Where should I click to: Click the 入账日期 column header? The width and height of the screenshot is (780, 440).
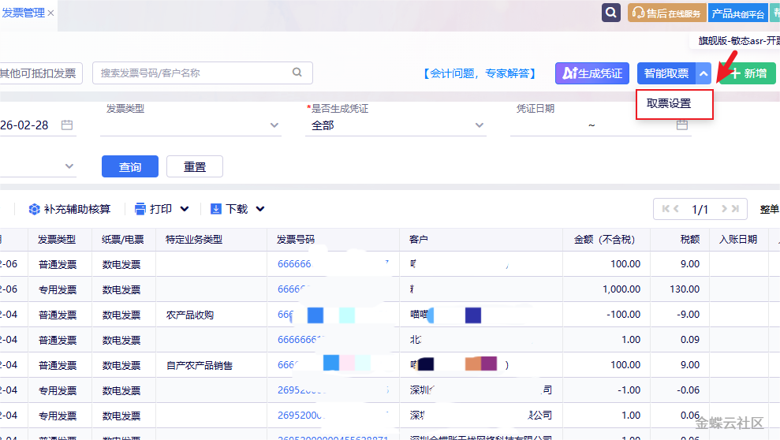coord(738,240)
